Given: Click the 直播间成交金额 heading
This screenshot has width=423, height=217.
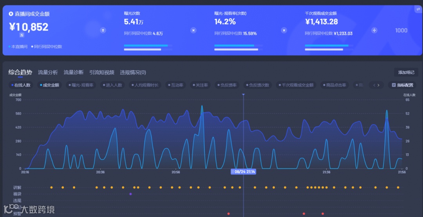Looking at the screenshot, I should 32,14.
